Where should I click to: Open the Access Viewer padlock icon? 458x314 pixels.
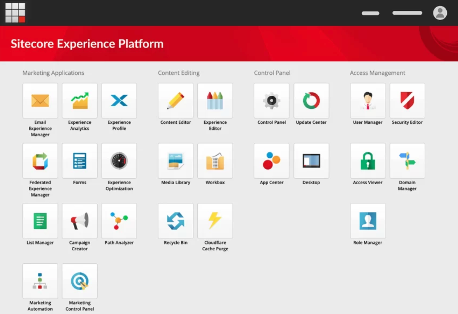click(367, 161)
